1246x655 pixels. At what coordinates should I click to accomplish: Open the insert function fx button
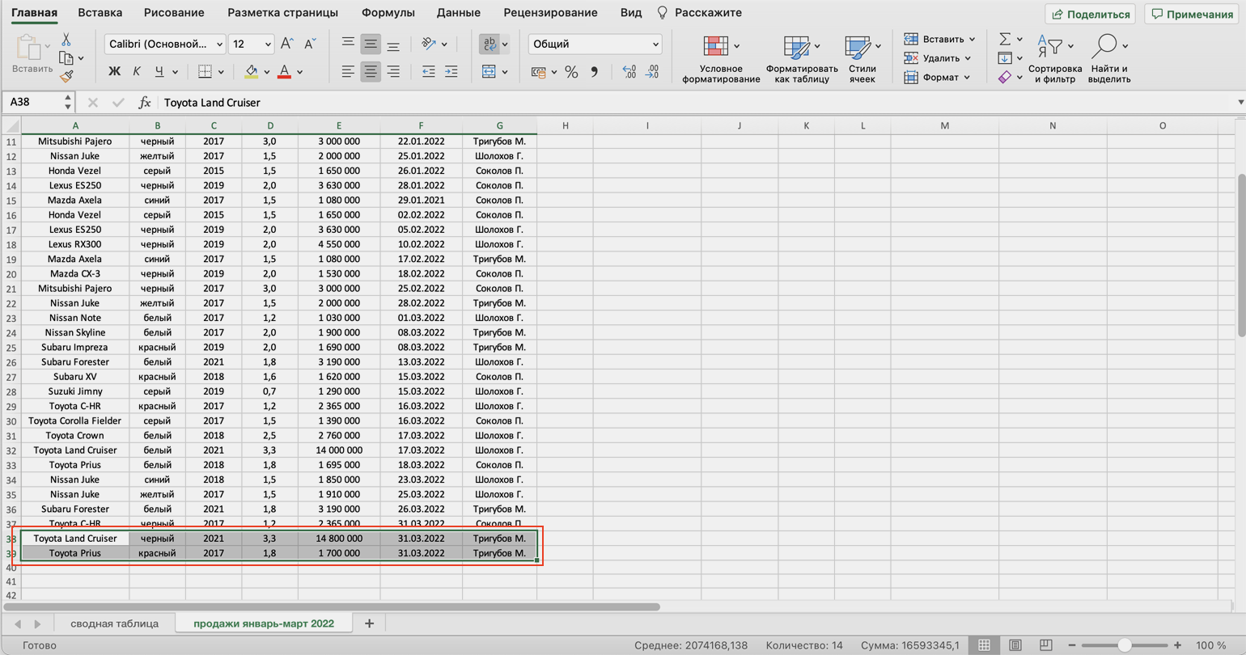pos(144,102)
